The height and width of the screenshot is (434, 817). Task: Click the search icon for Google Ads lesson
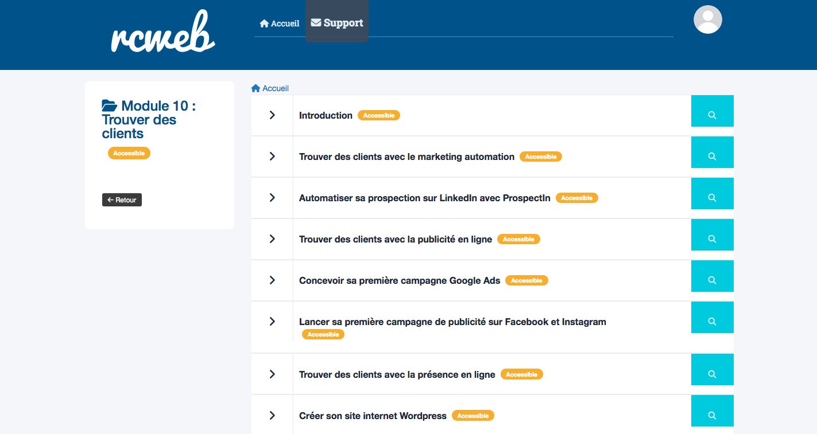click(712, 276)
